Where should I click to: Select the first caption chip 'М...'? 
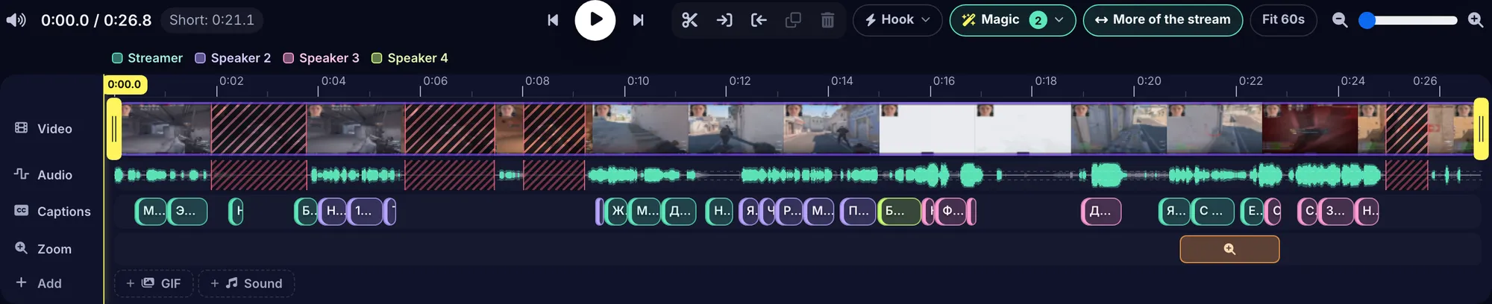[x=151, y=212]
